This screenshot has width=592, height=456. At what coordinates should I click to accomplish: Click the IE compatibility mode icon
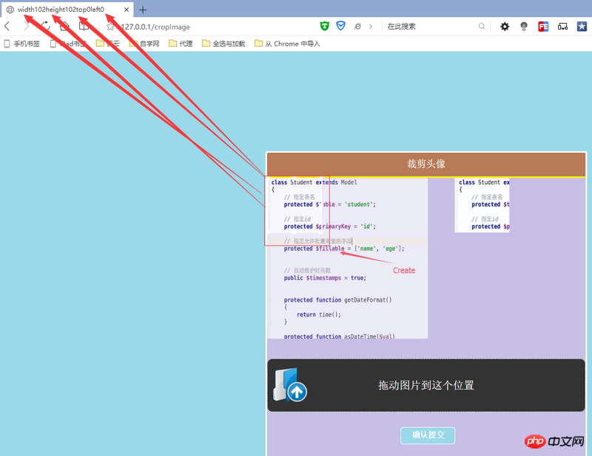point(357,27)
